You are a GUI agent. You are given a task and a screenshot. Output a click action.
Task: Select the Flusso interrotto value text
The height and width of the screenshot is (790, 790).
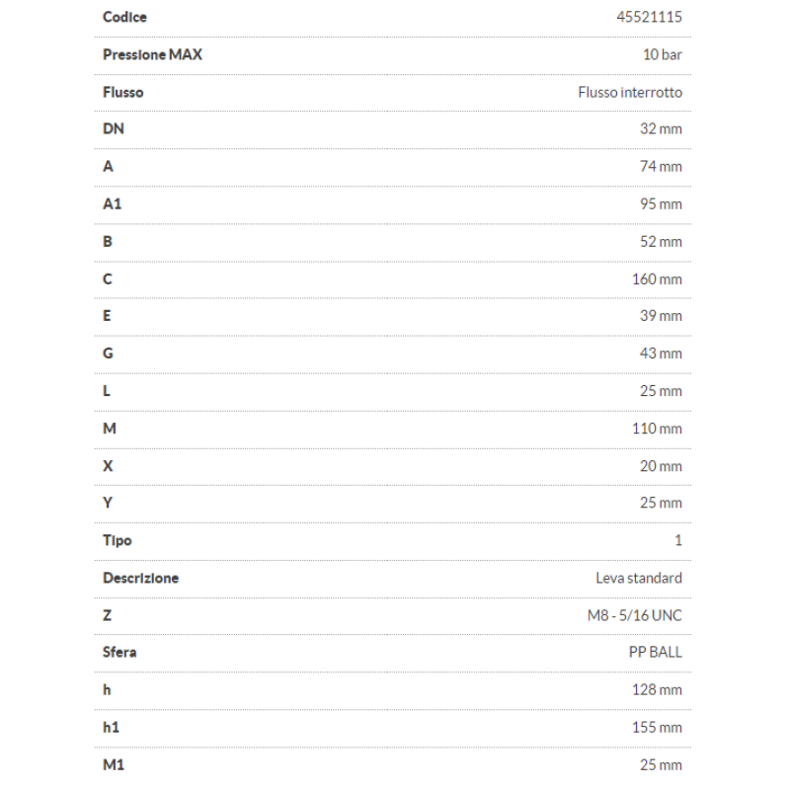pos(630,92)
